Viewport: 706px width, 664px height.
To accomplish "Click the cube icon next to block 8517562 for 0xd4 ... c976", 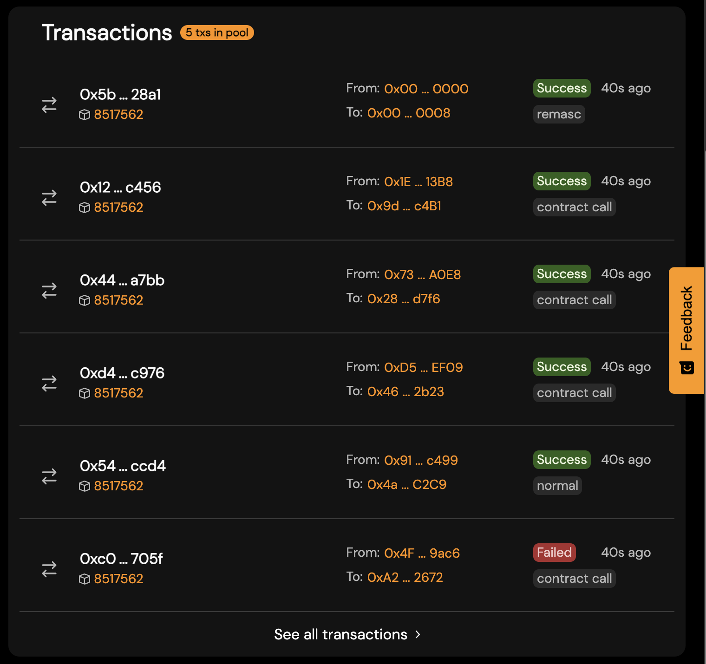I will [85, 393].
